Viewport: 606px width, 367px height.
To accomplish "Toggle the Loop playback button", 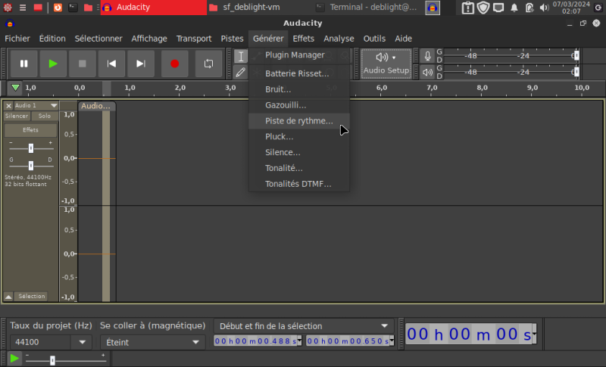I will (208, 64).
